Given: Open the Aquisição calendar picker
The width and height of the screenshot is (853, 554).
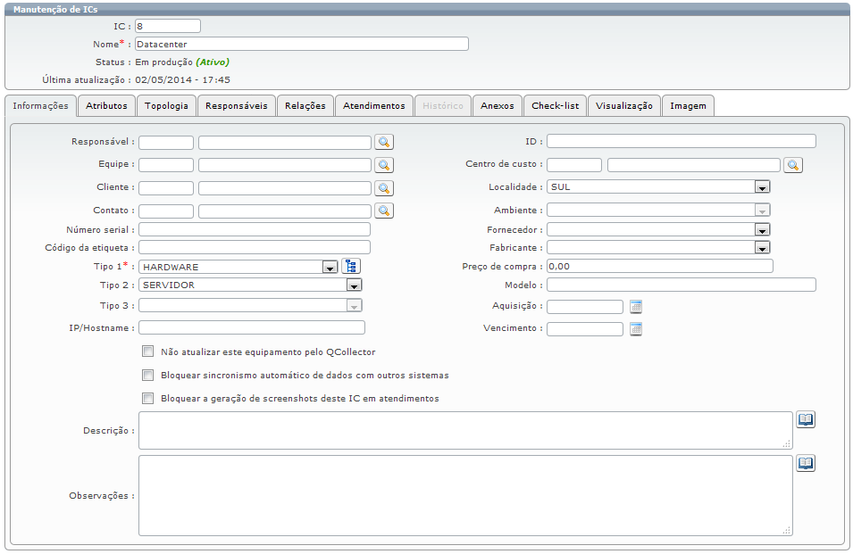Looking at the screenshot, I should pyautogui.click(x=636, y=307).
